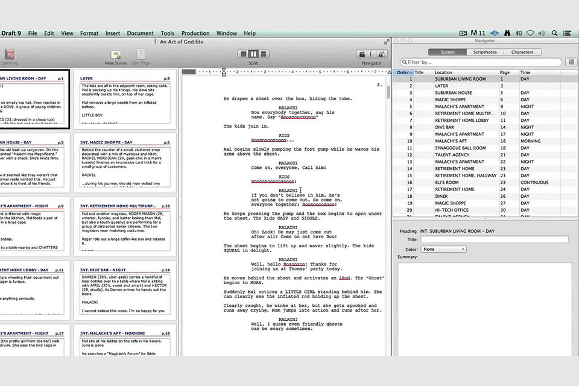The height and width of the screenshot is (386, 579).
Task: Open Spotlight search
Action: pos(554,33)
